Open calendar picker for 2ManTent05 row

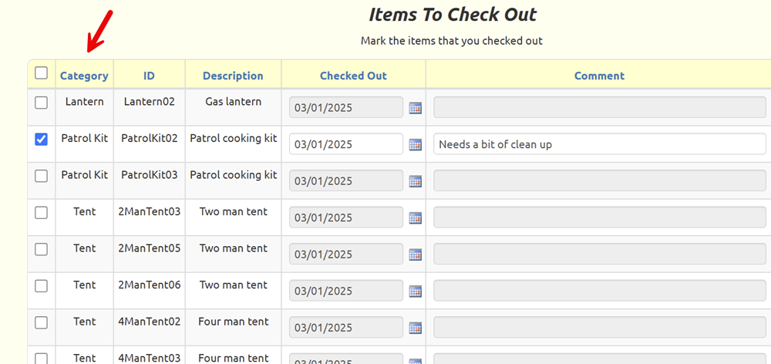tap(415, 254)
